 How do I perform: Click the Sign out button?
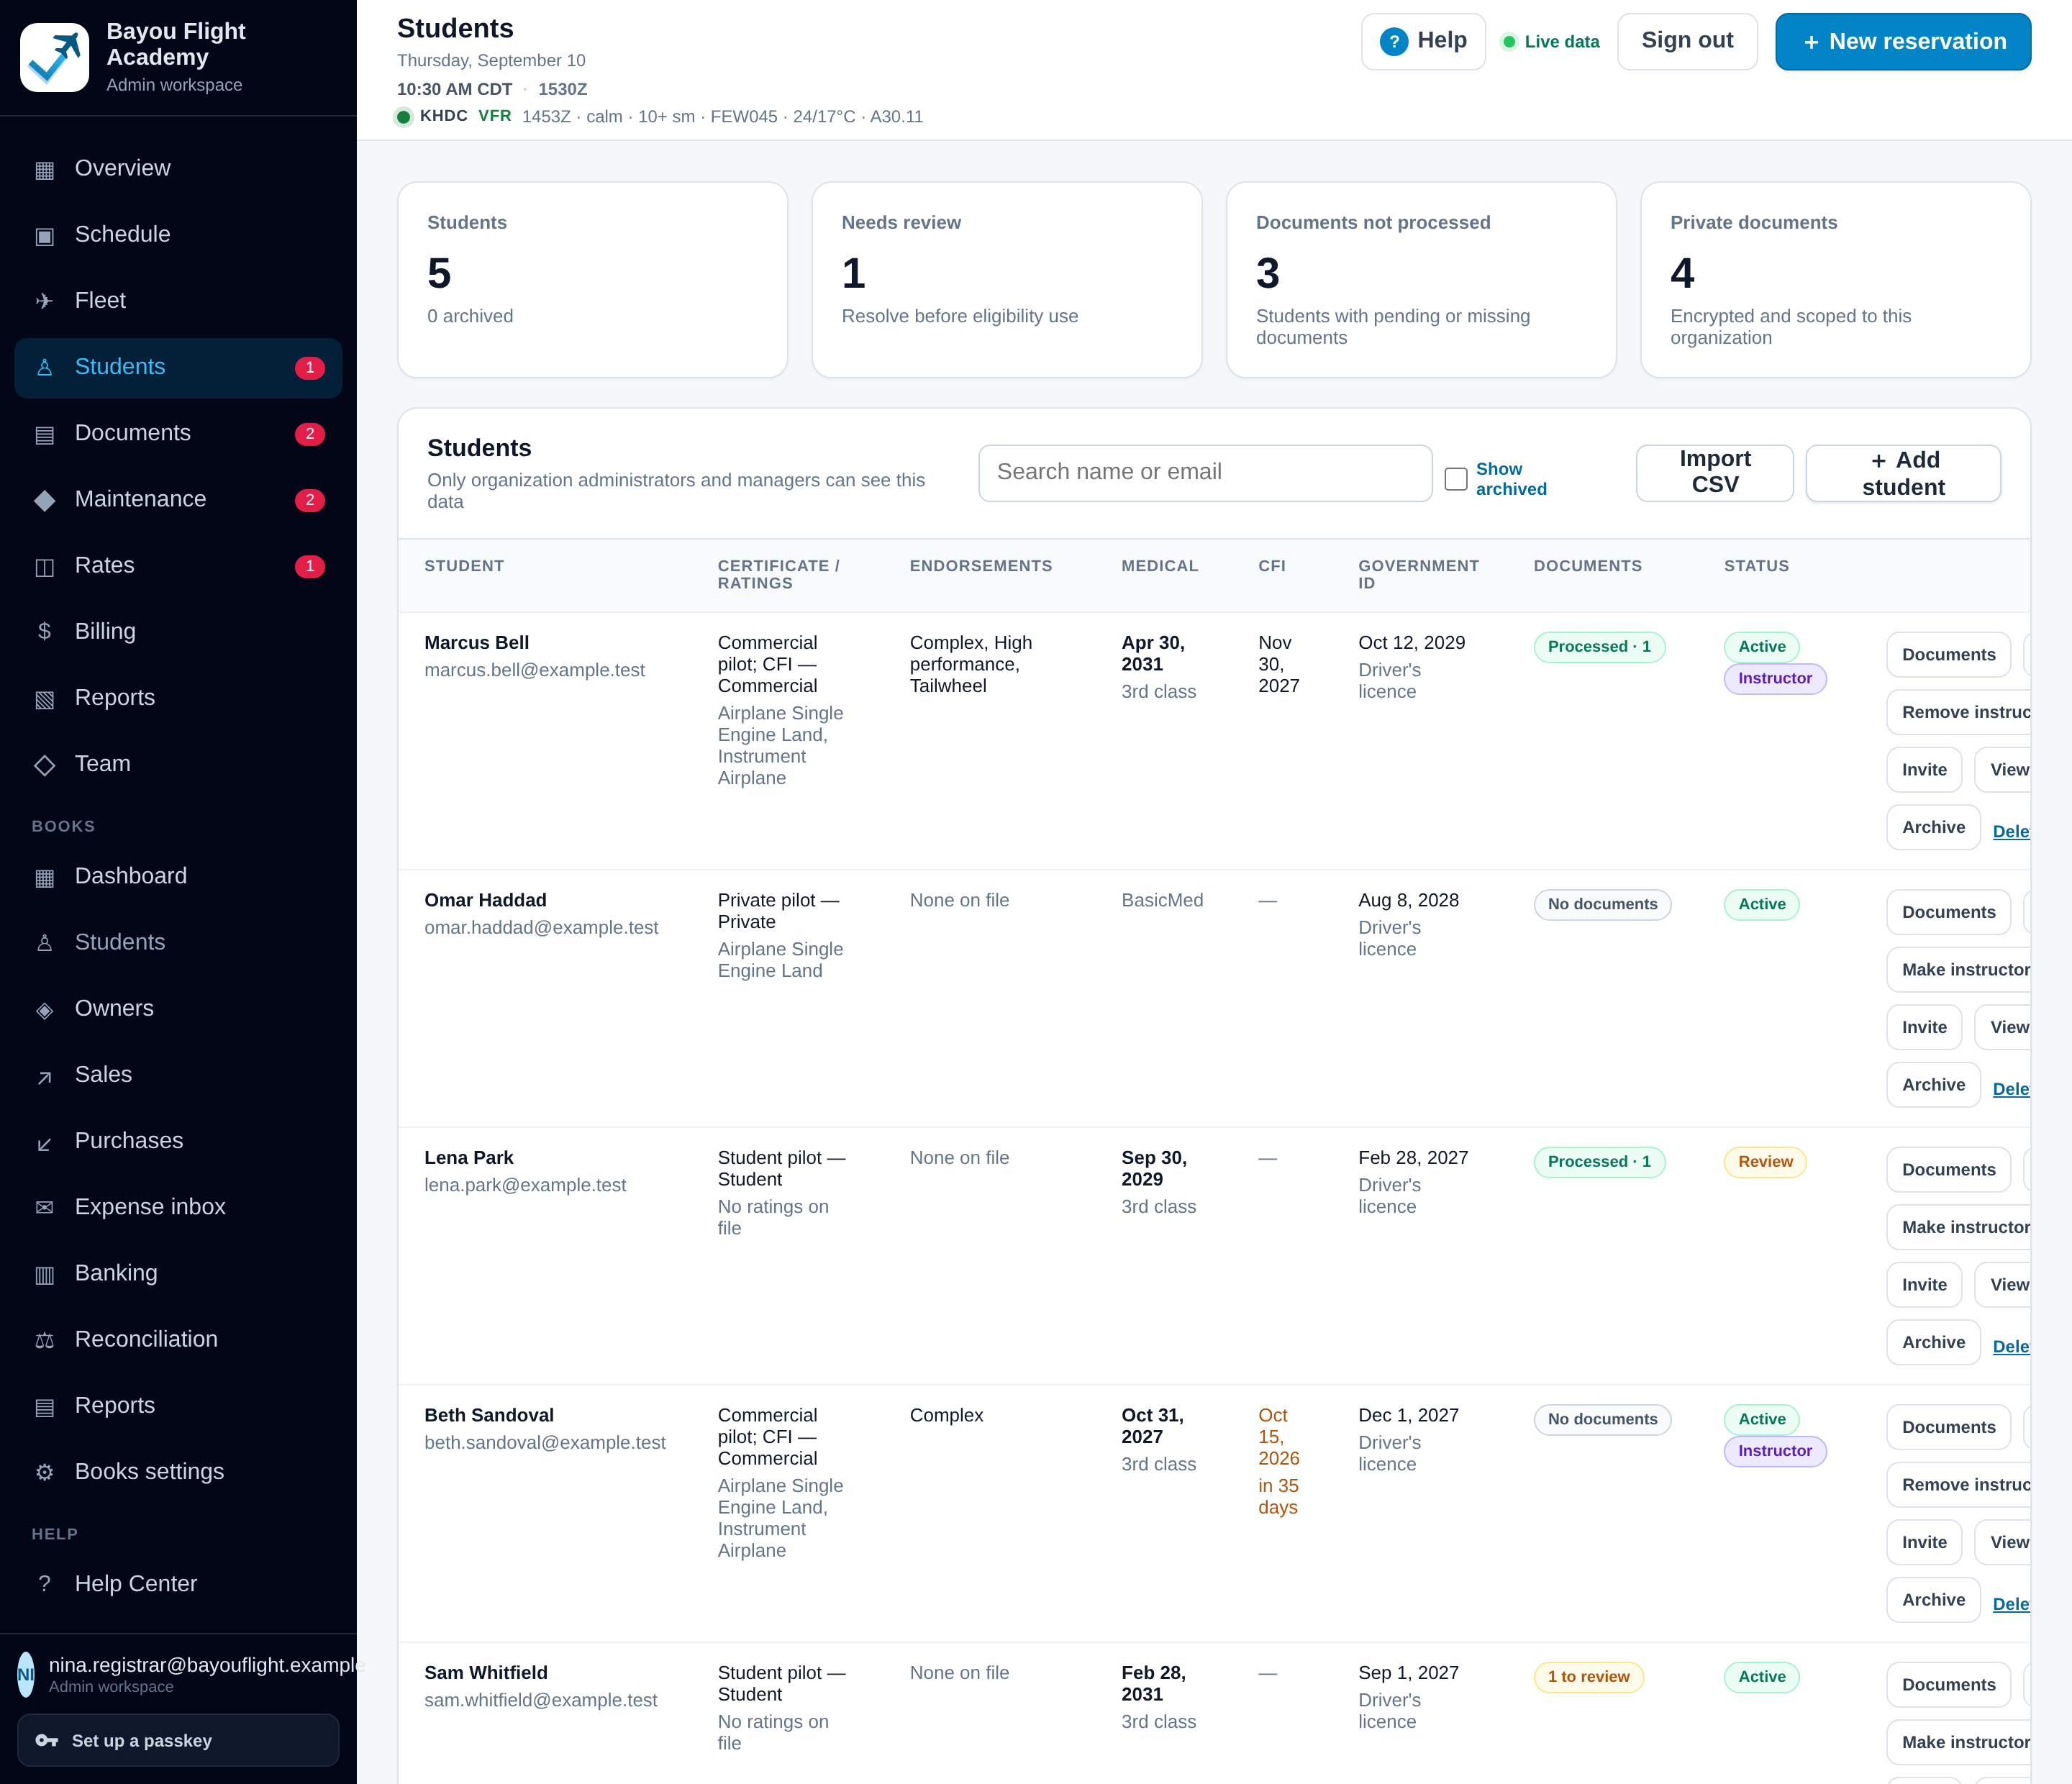point(1687,41)
